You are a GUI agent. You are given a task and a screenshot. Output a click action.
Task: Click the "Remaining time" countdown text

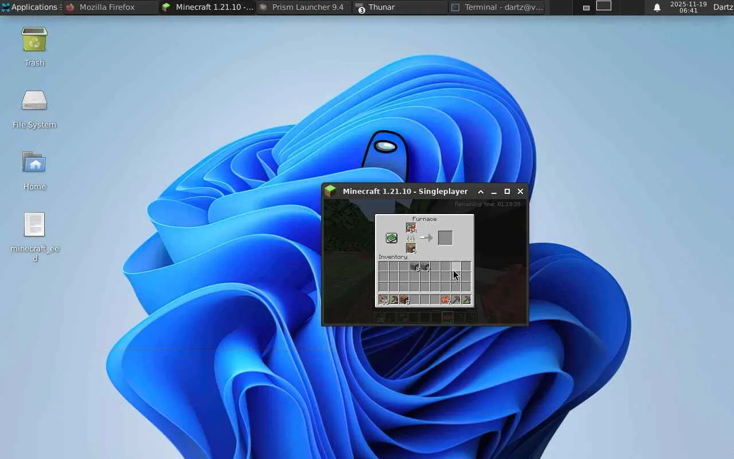[487, 204]
